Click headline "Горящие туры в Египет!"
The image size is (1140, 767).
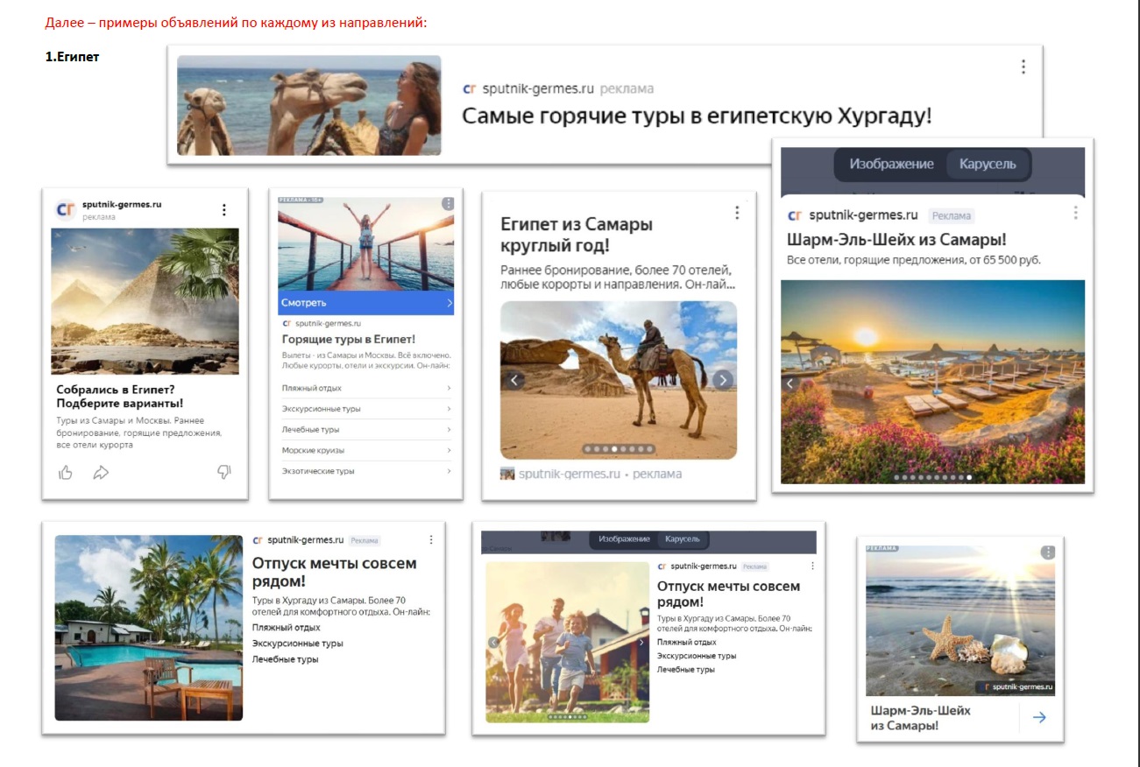click(349, 339)
